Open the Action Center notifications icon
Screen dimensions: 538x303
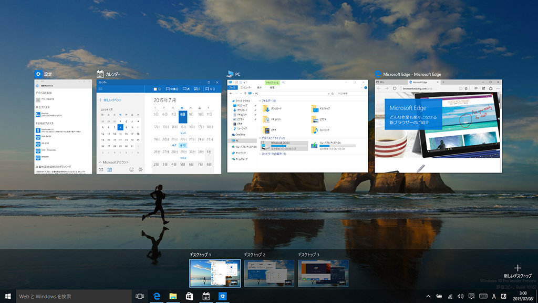[x=472, y=296]
